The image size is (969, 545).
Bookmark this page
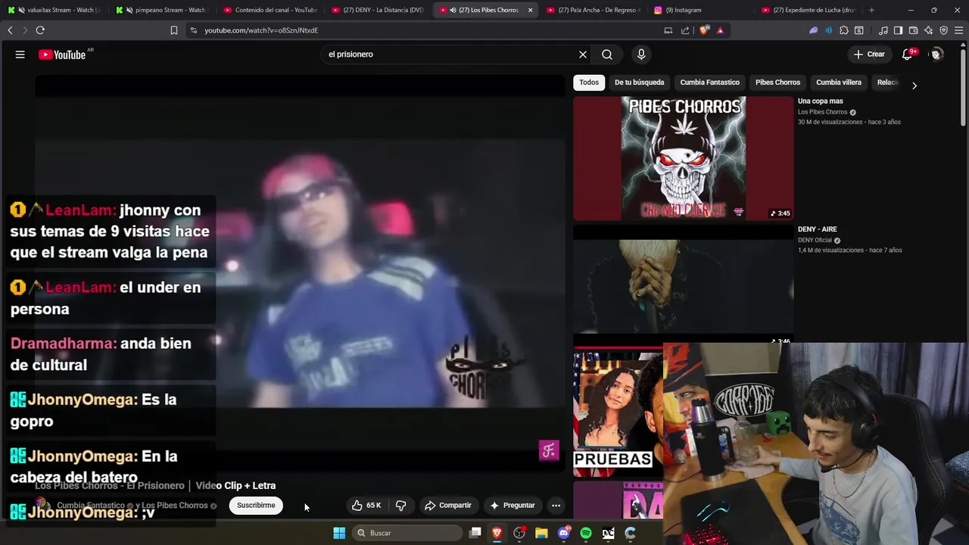coord(174,30)
